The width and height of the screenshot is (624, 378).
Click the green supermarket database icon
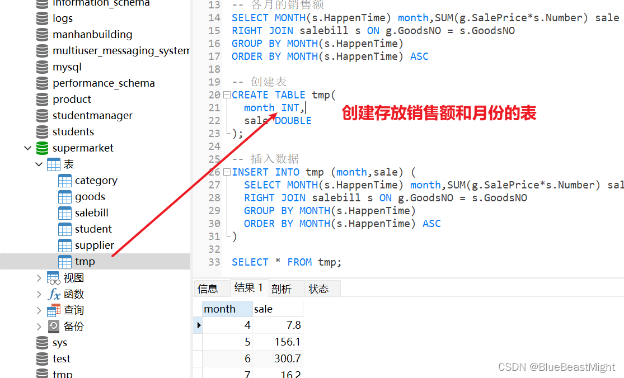click(42, 148)
